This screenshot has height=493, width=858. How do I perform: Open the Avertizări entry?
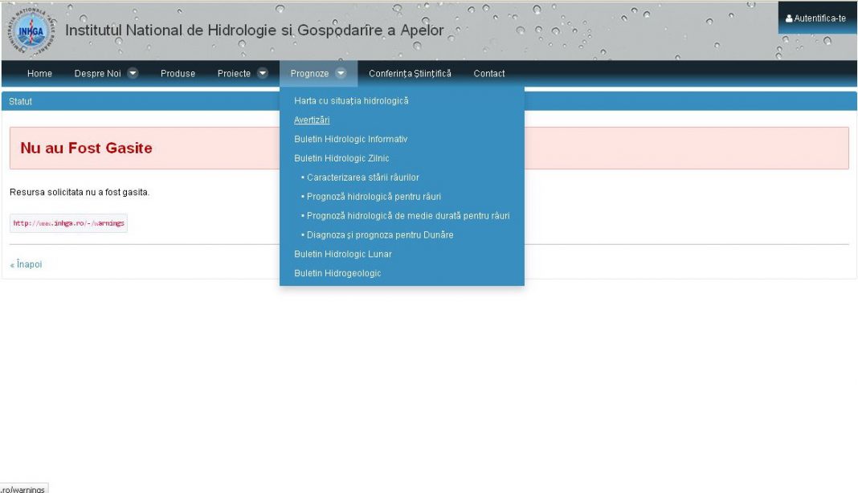coord(311,120)
